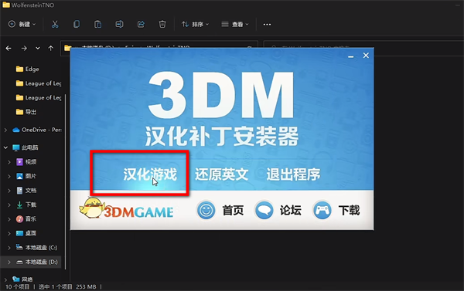The height and width of the screenshot is (291, 464).
Task: Select 本地磁盘 (C:) drive
Action: click(36, 248)
